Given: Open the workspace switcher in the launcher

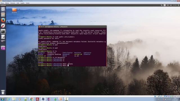Looking at the screenshot, I should [x=3, y=42].
